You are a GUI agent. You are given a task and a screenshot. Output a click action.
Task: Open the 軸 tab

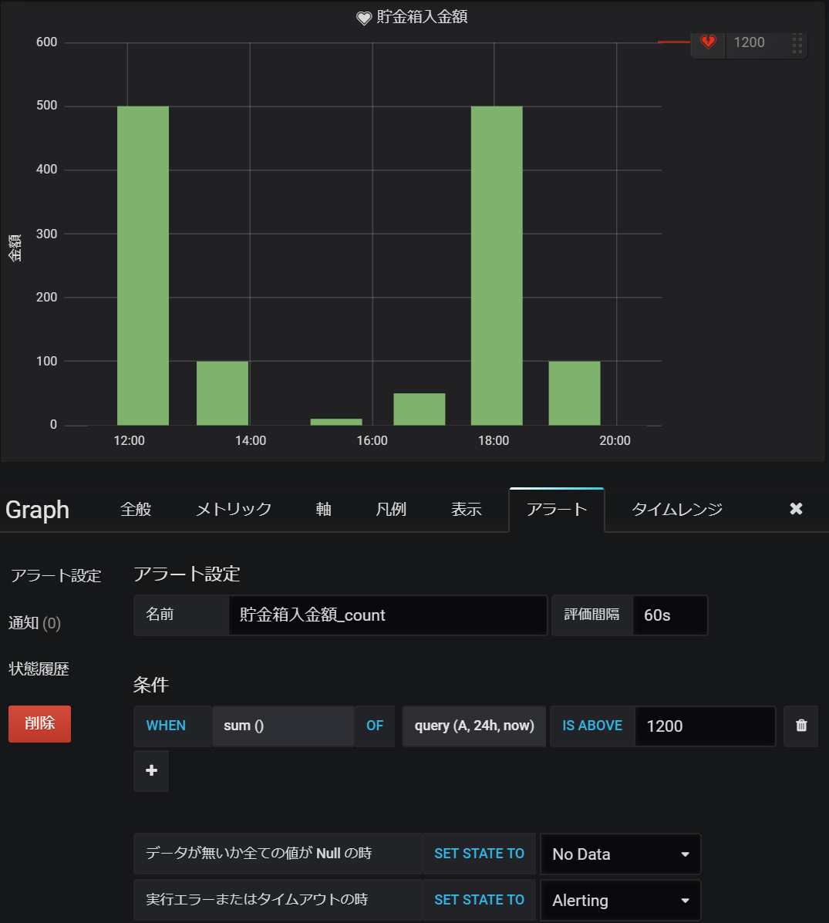(x=323, y=509)
